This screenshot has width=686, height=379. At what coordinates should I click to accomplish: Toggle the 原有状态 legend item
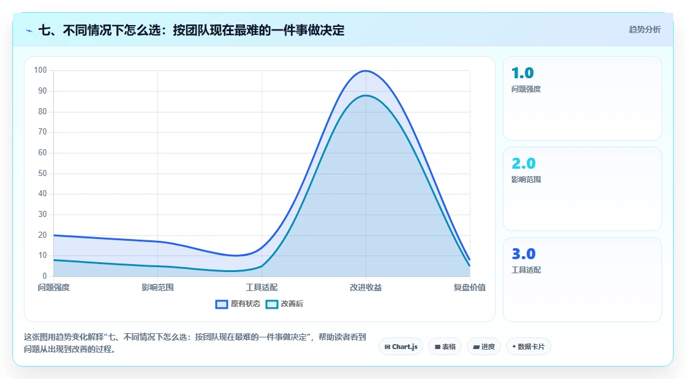pyautogui.click(x=238, y=304)
